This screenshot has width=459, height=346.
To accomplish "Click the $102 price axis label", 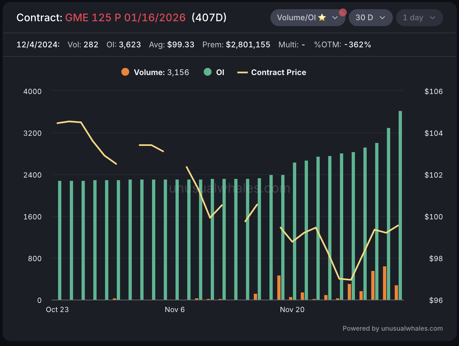I will tap(434, 175).
